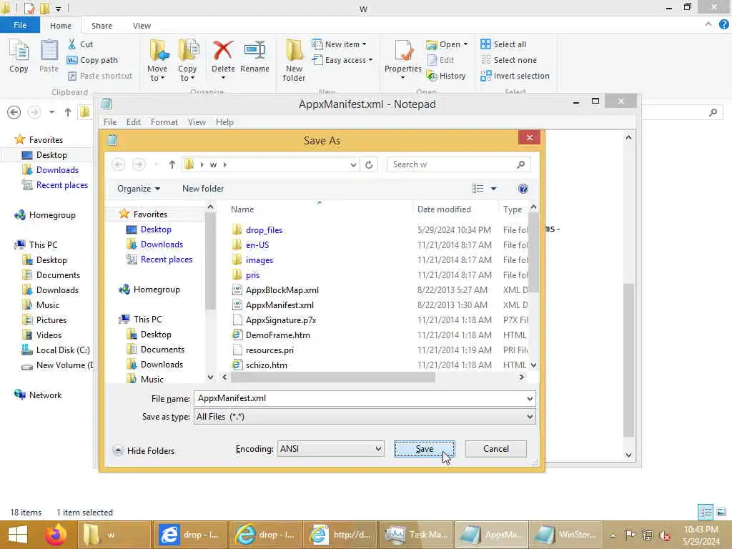Click Invert selection in the ribbon
The image size is (732, 549).
[515, 76]
